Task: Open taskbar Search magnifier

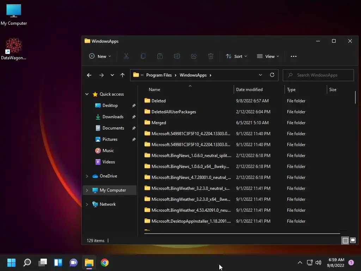Action: pos(27,263)
